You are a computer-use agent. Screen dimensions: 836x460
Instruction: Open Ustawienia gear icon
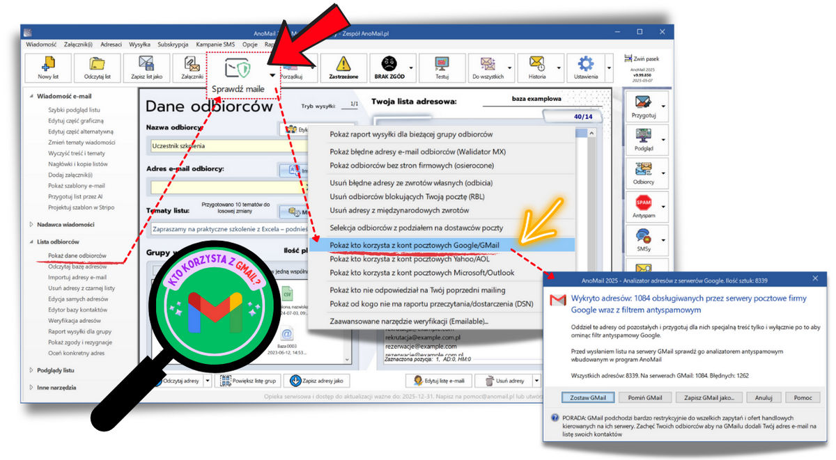coord(586,64)
